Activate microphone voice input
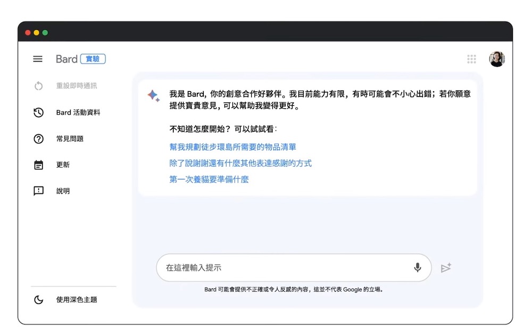 418,268
